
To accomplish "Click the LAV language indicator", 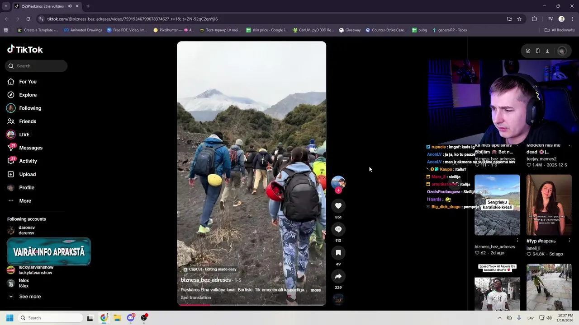I will [530, 318].
